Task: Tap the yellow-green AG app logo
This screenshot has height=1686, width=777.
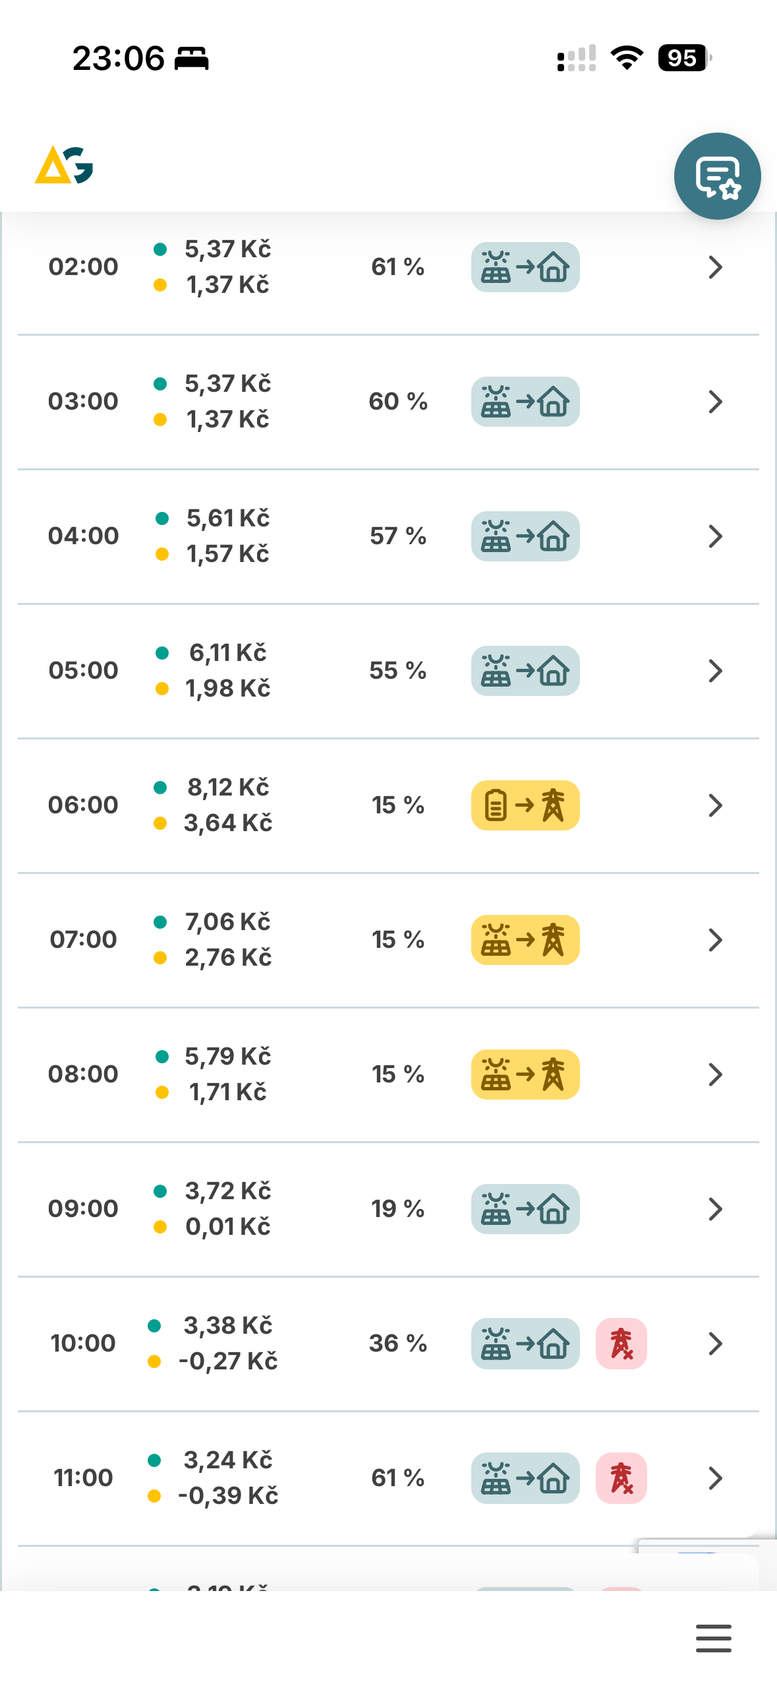Action: (x=64, y=165)
